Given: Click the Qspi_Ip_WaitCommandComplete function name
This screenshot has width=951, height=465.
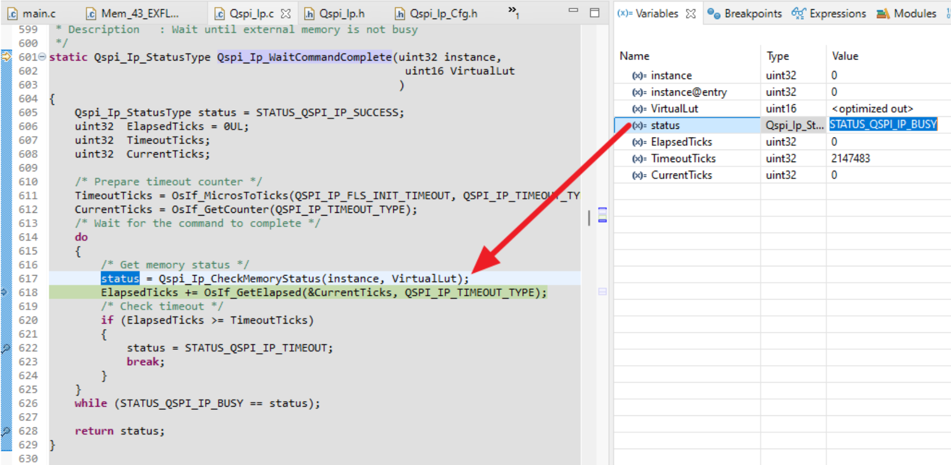Looking at the screenshot, I should coord(304,57).
